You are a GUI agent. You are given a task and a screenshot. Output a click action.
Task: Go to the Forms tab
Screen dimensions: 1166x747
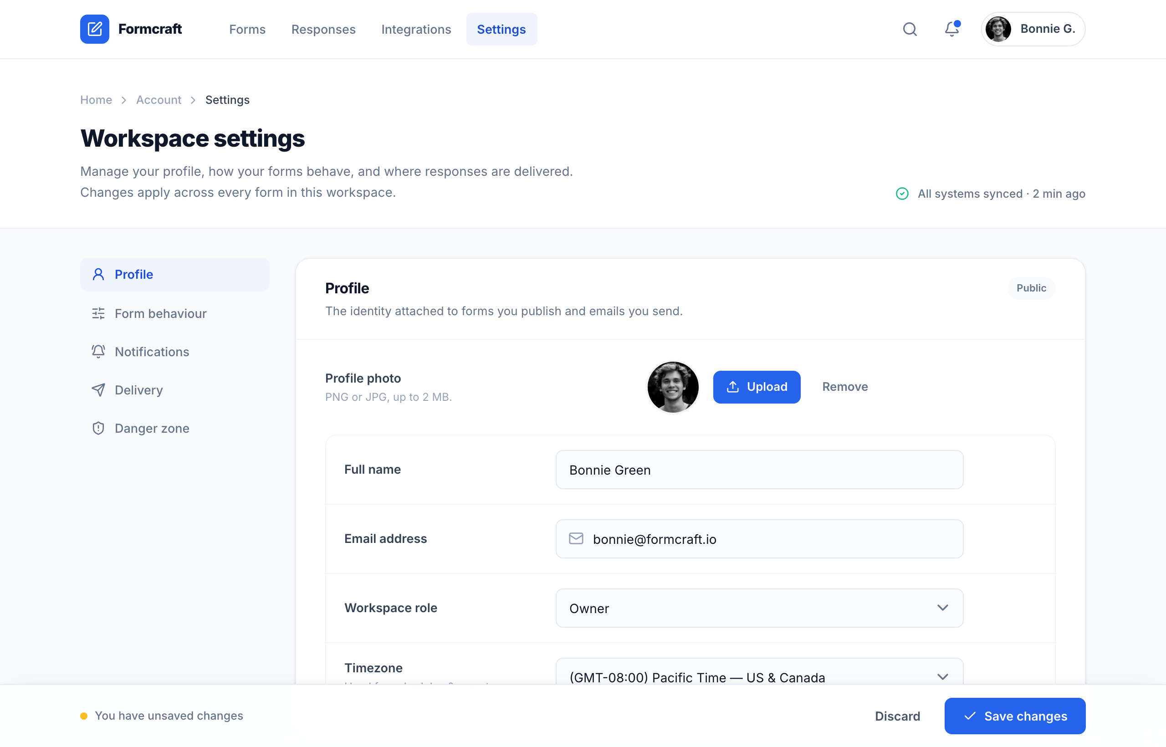coord(247,29)
